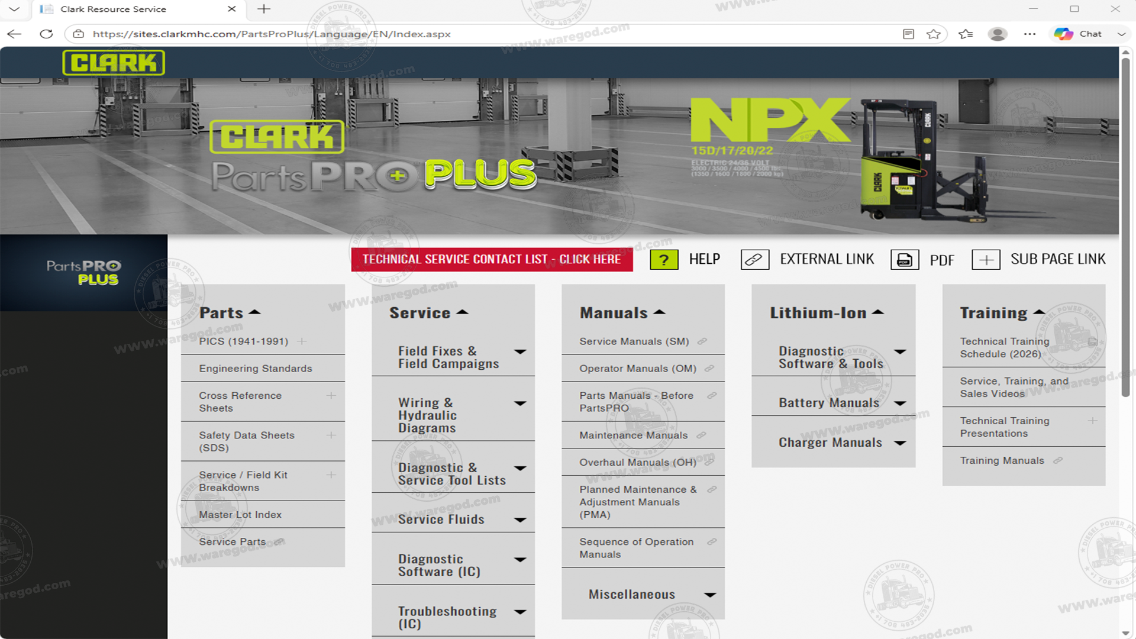1136x639 pixels.
Task: Expand the Service Fluids dropdown
Action: click(x=520, y=520)
